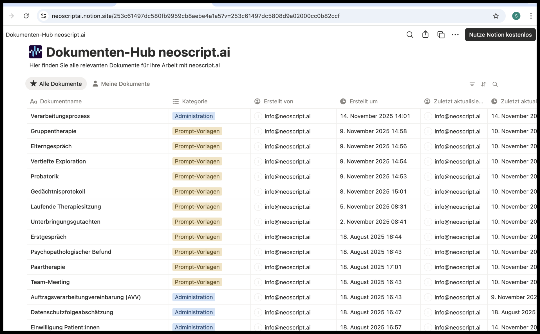Click Administration tag for Verarbeitungsprozess

(194, 116)
